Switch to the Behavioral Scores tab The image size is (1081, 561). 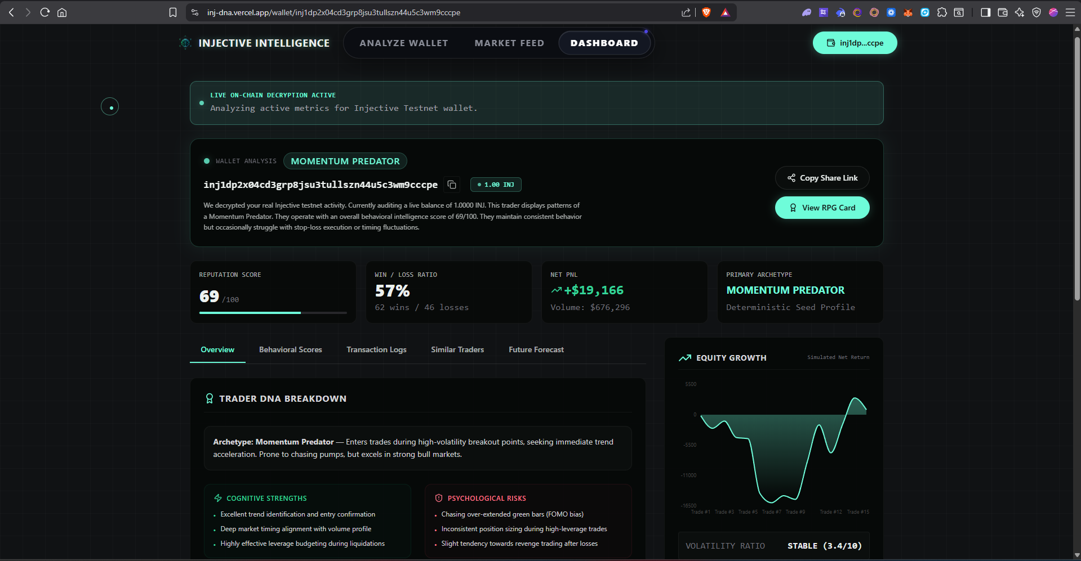[x=291, y=349]
